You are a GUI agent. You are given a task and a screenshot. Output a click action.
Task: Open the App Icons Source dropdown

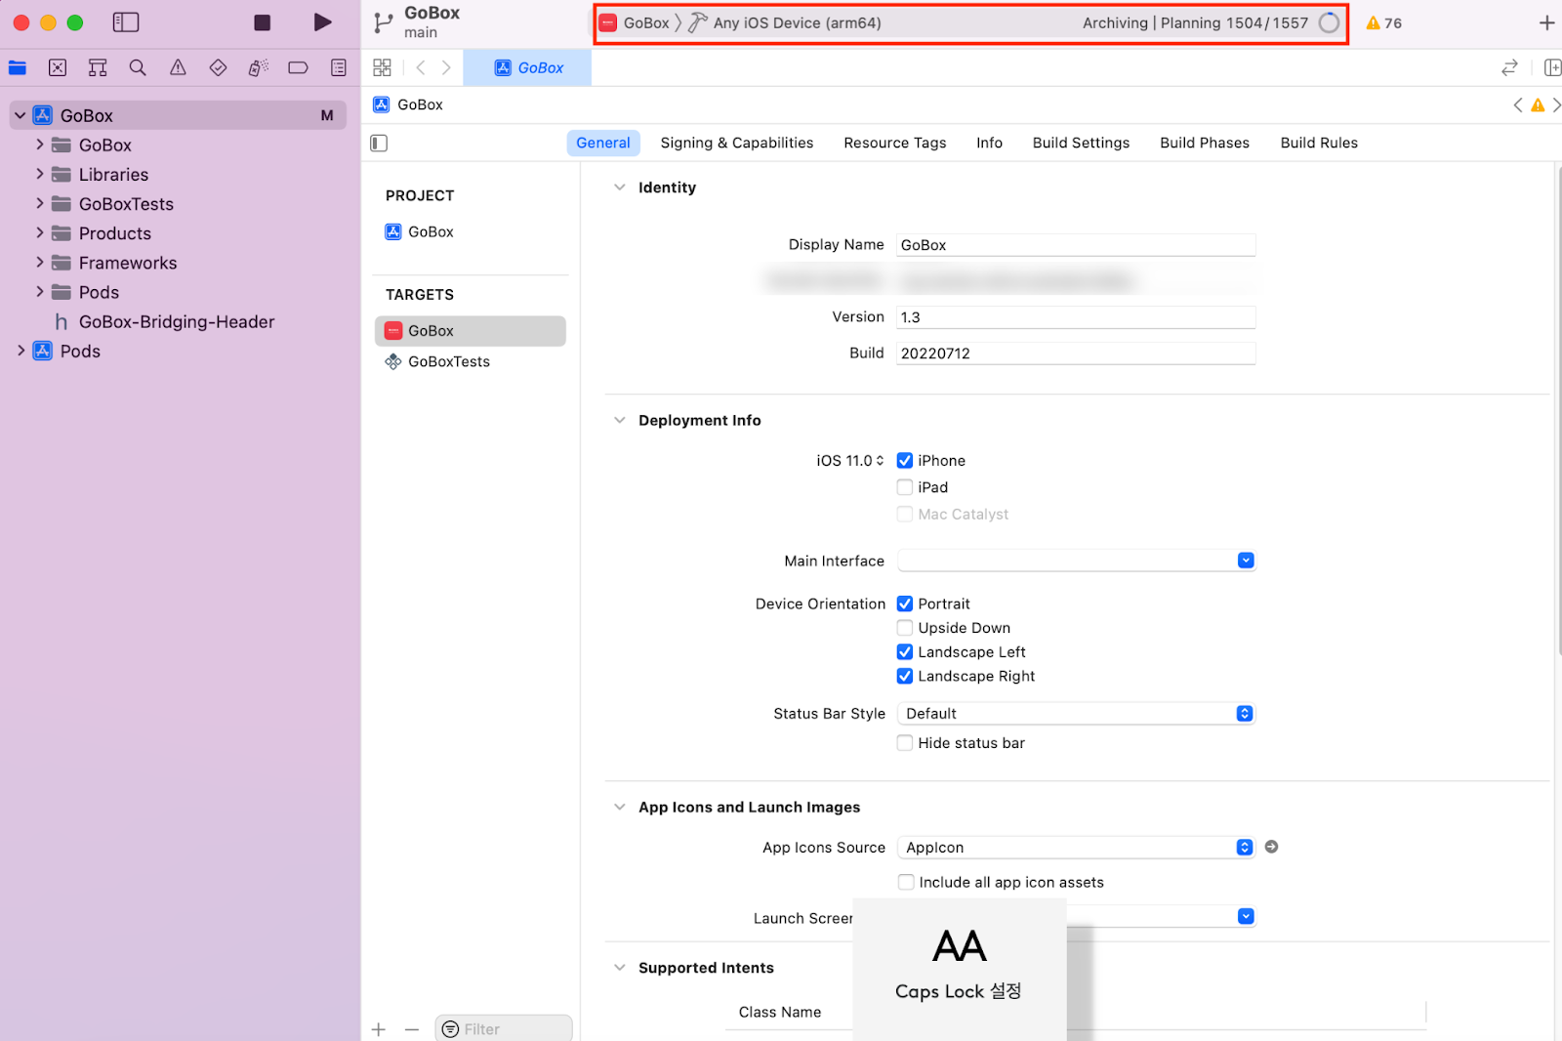coord(1076,848)
